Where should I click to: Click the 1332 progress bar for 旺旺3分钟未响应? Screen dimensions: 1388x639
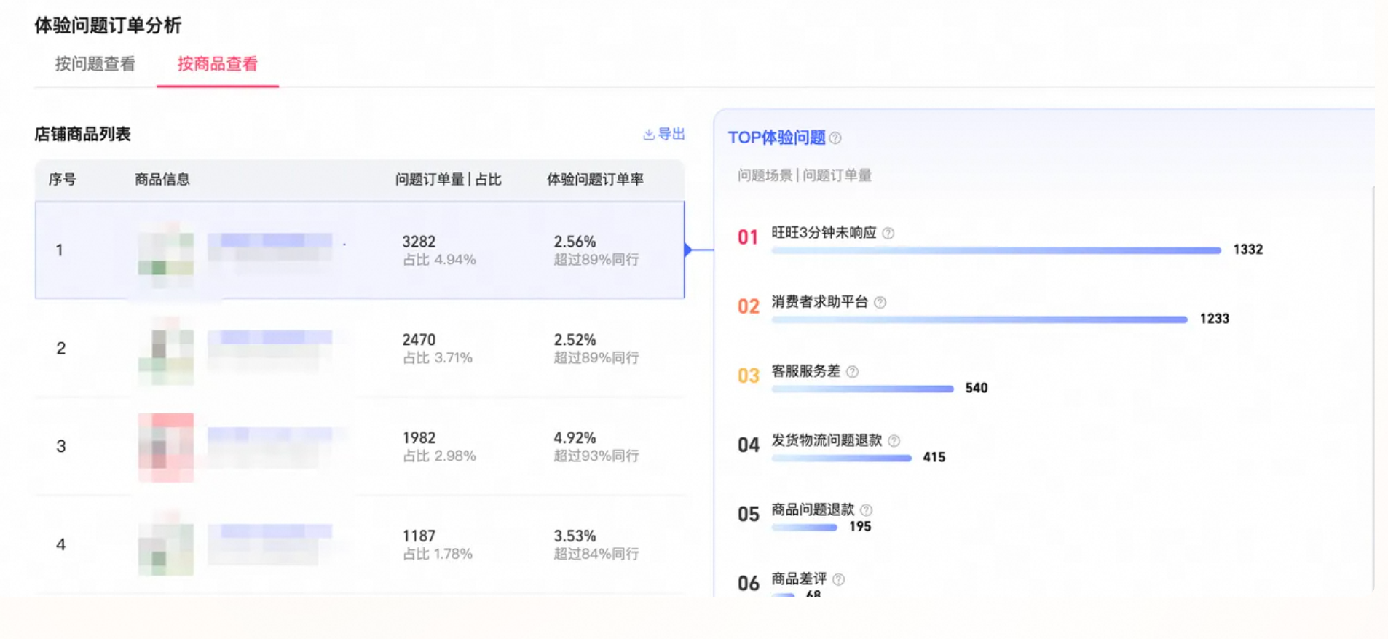[996, 250]
